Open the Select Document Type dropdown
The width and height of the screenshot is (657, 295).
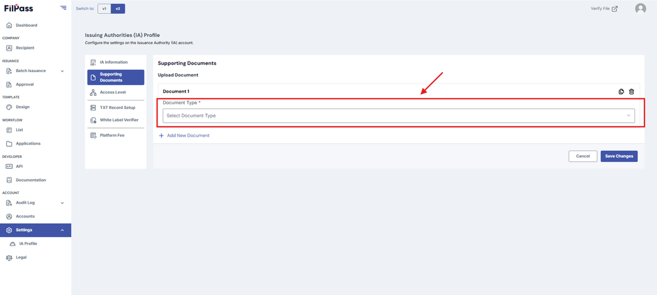click(399, 115)
